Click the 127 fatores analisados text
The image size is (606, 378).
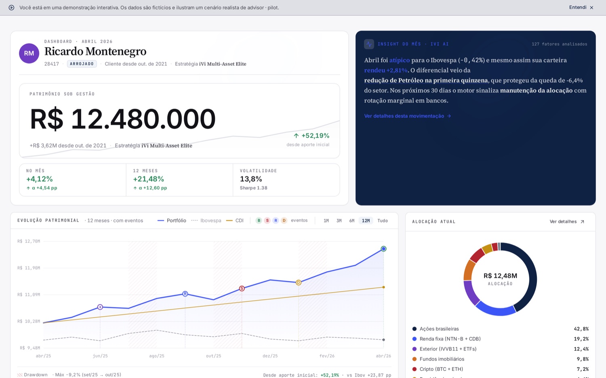[560, 44]
